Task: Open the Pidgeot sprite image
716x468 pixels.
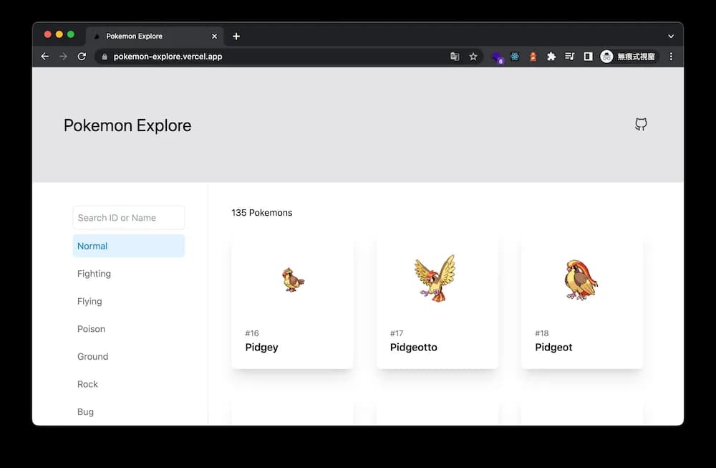Action: point(581,280)
